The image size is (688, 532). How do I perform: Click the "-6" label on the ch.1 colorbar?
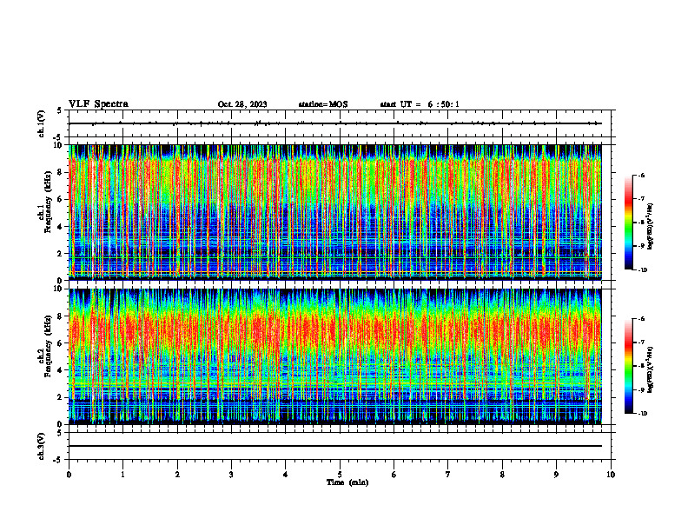[642, 176]
